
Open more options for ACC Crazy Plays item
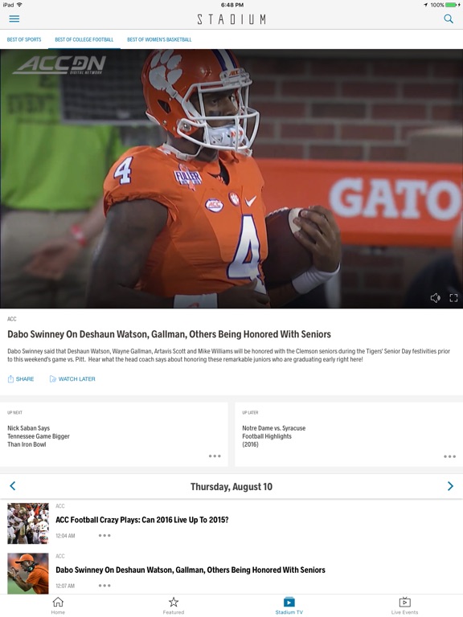pyautogui.click(x=104, y=536)
